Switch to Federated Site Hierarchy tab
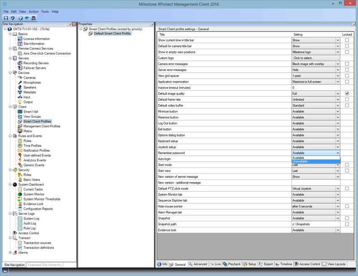 tap(45, 265)
